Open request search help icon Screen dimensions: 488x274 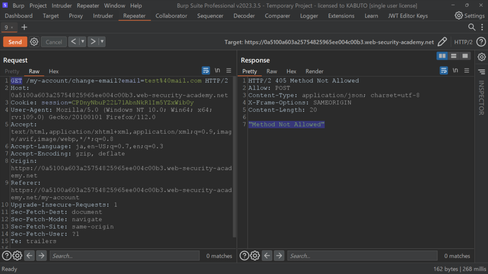[x=7, y=256]
